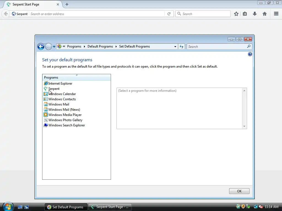Expand the arrow after Programs breadcrumb
This screenshot has width=282, height=211.
(84, 46)
